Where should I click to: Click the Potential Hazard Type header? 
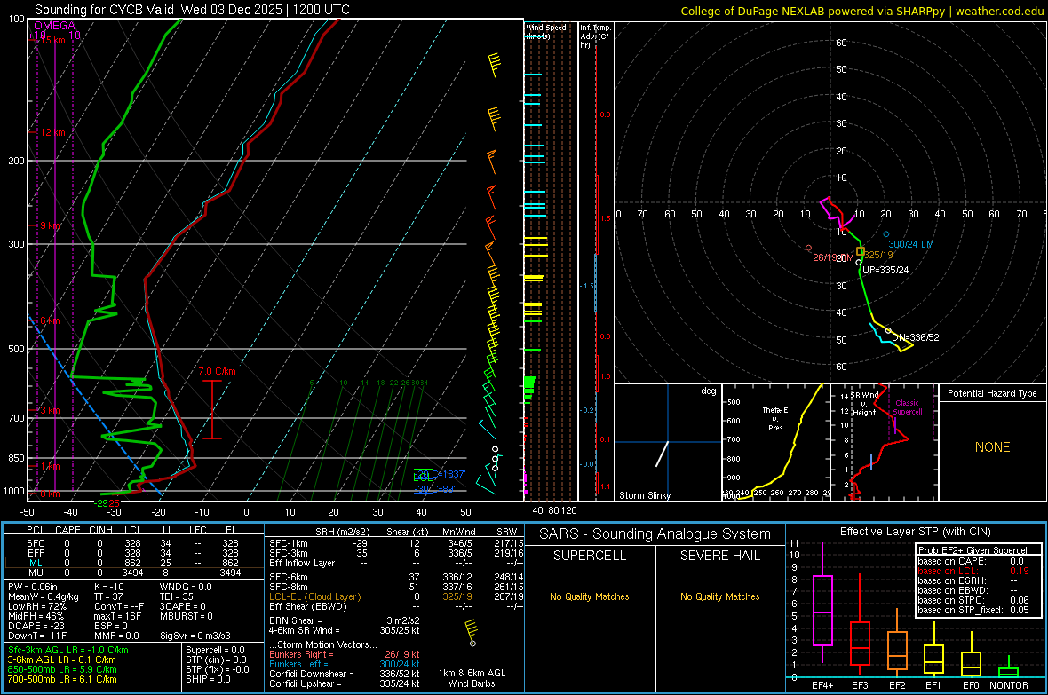pos(992,393)
